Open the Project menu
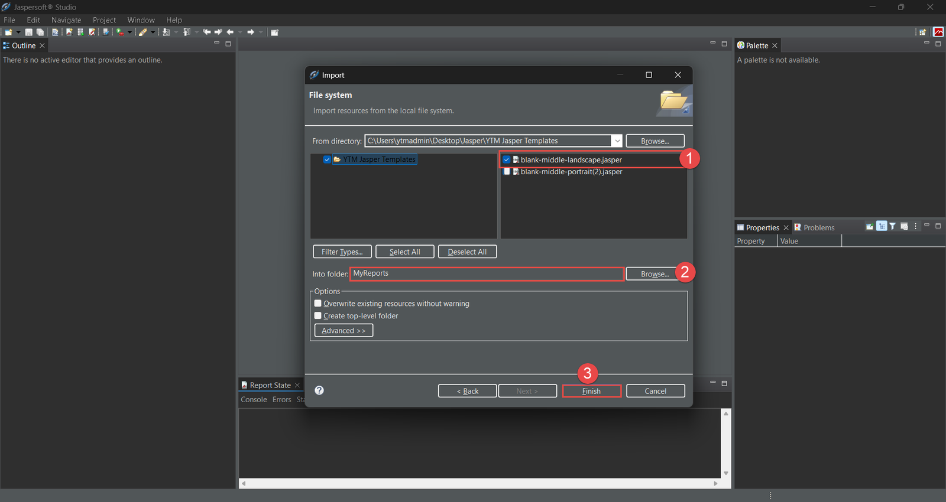The height and width of the screenshot is (502, 946). point(104,20)
